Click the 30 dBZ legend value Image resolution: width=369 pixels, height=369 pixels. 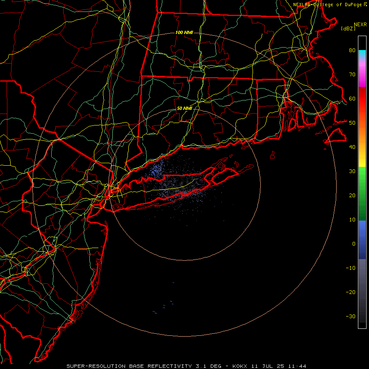point(352,171)
